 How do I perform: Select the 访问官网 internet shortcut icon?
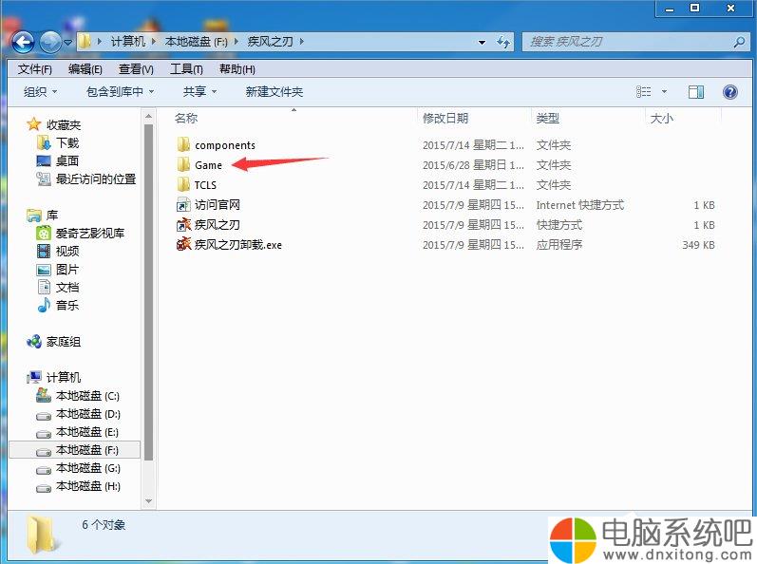tap(183, 204)
